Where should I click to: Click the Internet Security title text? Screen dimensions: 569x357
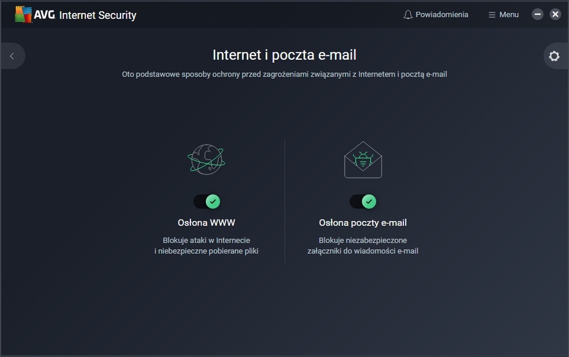pyautogui.click(x=98, y=15)
